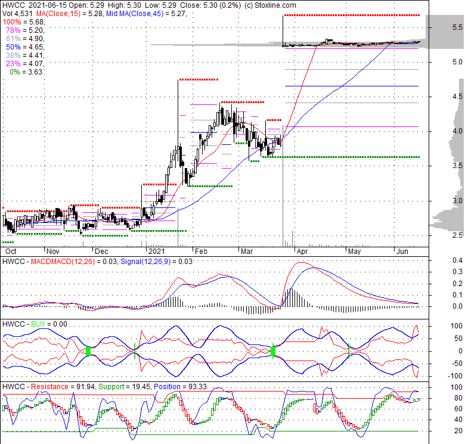Screen dimensions: 465x444
Task: Click the 3.5 price axis label
Action: point(457,166)
